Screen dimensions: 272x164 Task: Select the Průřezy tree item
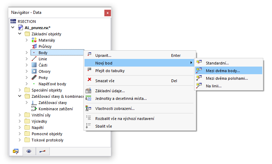[x=45, y=46]
